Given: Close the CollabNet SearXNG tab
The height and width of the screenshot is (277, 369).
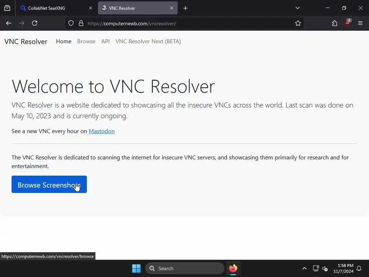Looking at the screenshot, I should pos(90,8).
